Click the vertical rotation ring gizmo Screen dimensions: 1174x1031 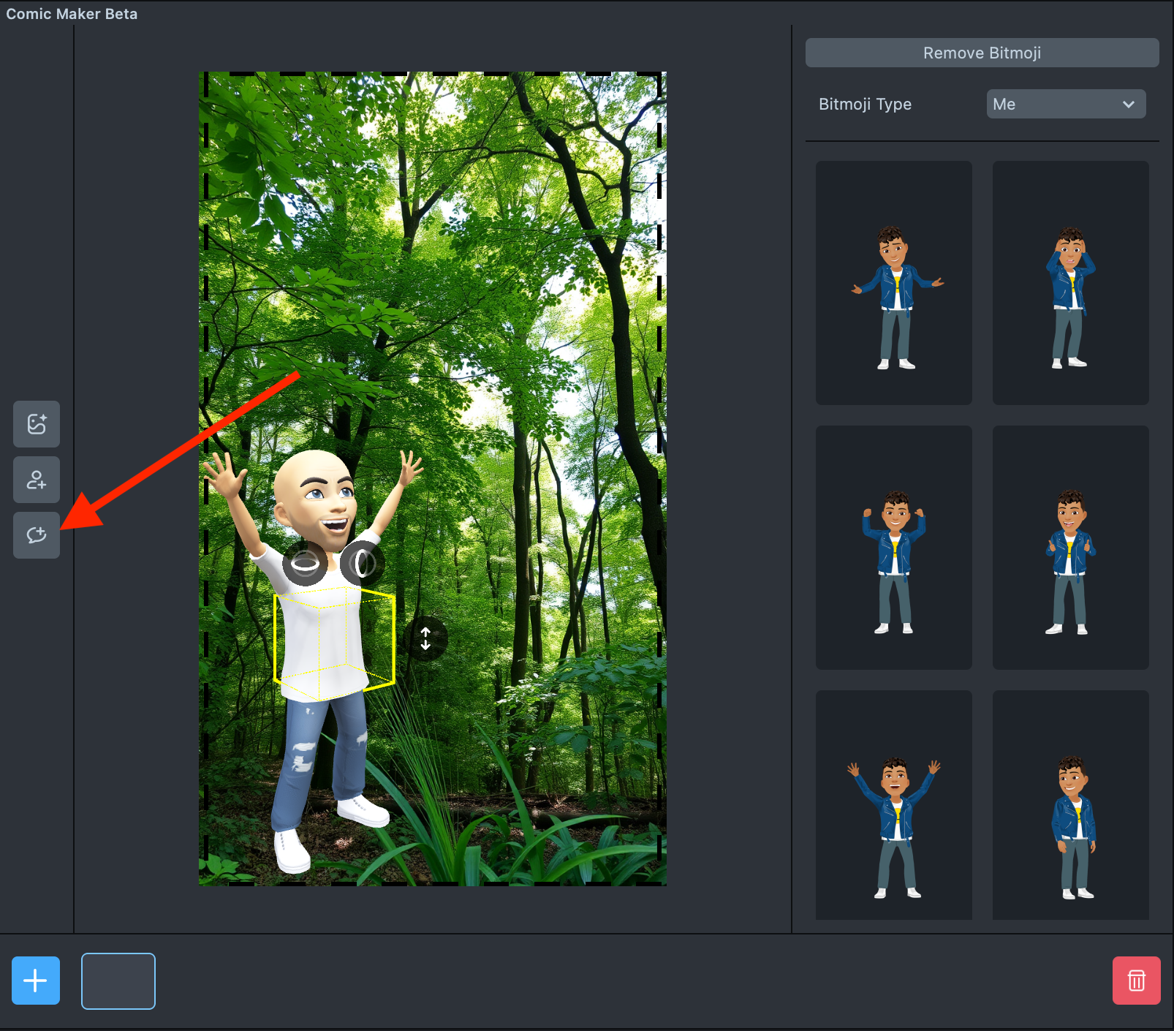click(x=362, y=563)
